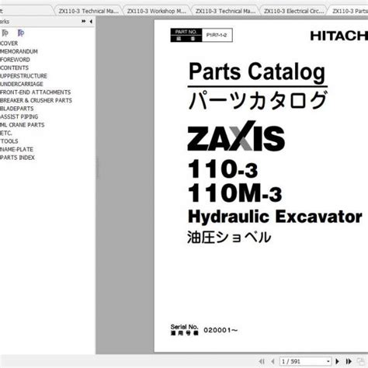This screenshot has height=368, width=368.
Task: Open the NAME-PLATE bookmark
Action: pos(16,150)
